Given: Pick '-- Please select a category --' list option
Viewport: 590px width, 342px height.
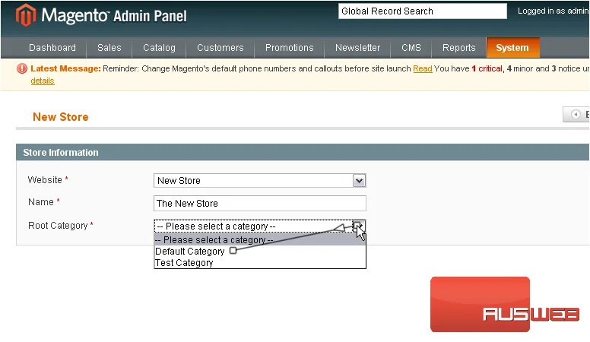Looking at the screenshot, I should [x=259, y=239].
